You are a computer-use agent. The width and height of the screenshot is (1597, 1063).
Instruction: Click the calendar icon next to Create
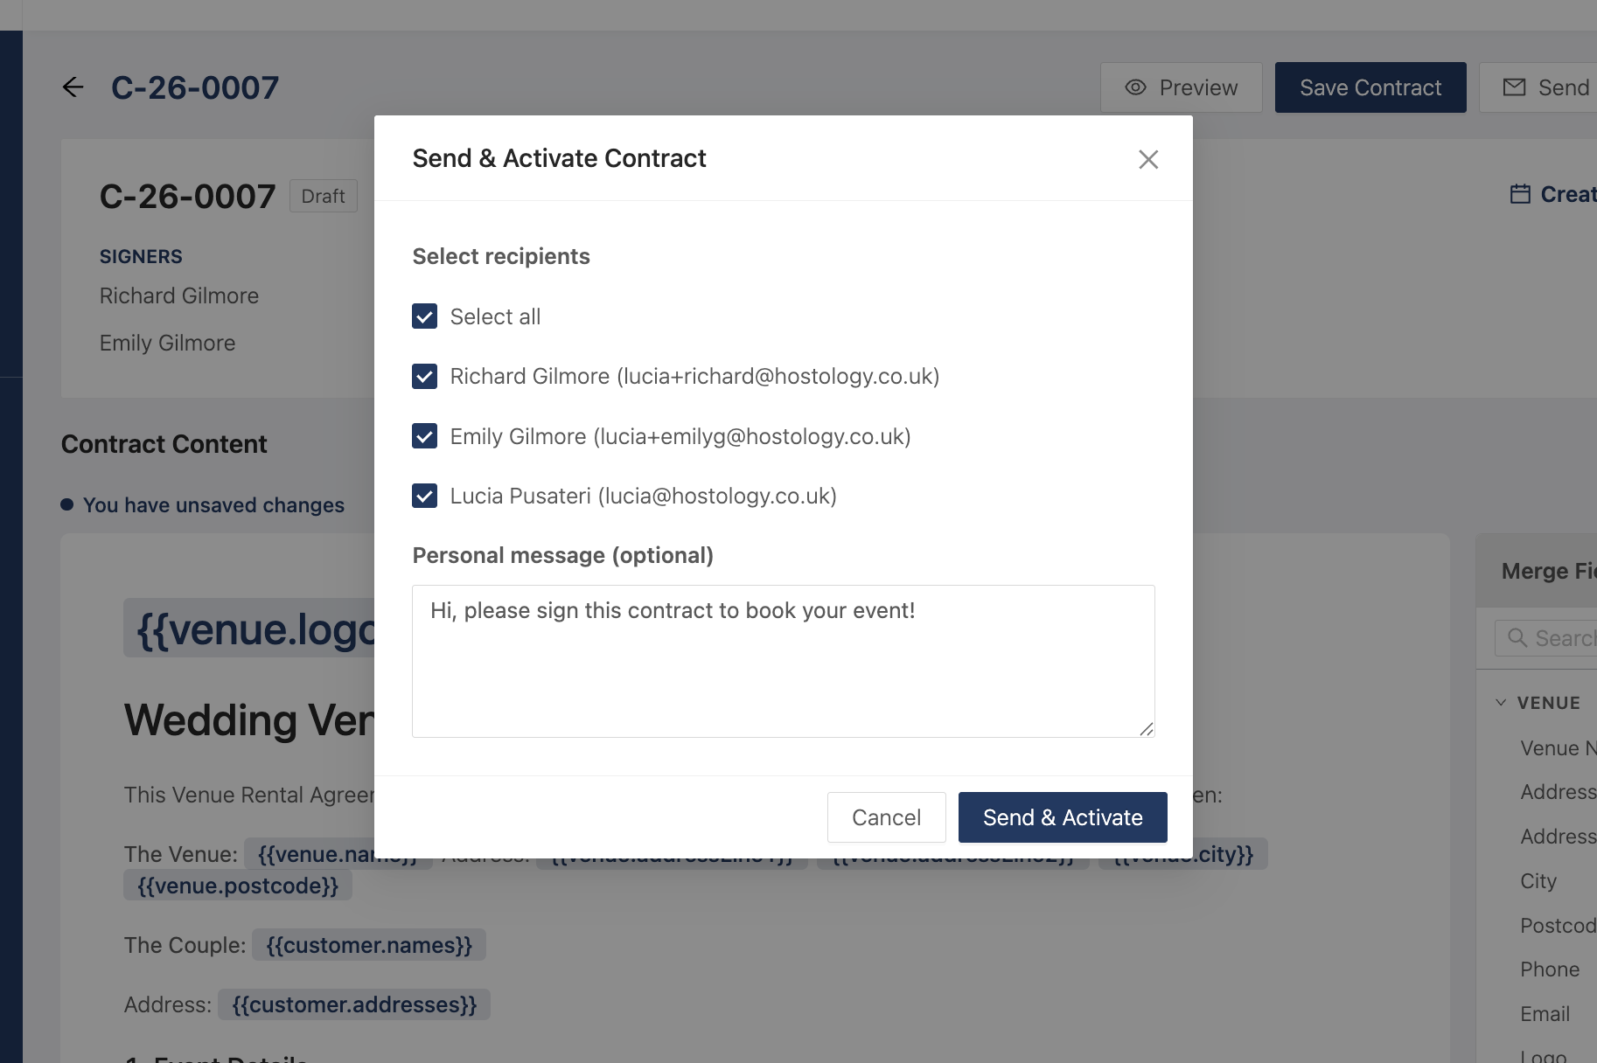[1520, 194]
